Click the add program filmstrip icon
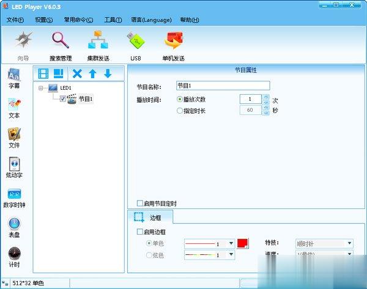This screenshot has width=367, height=289. pyautogui.click(x=43, y=74)
